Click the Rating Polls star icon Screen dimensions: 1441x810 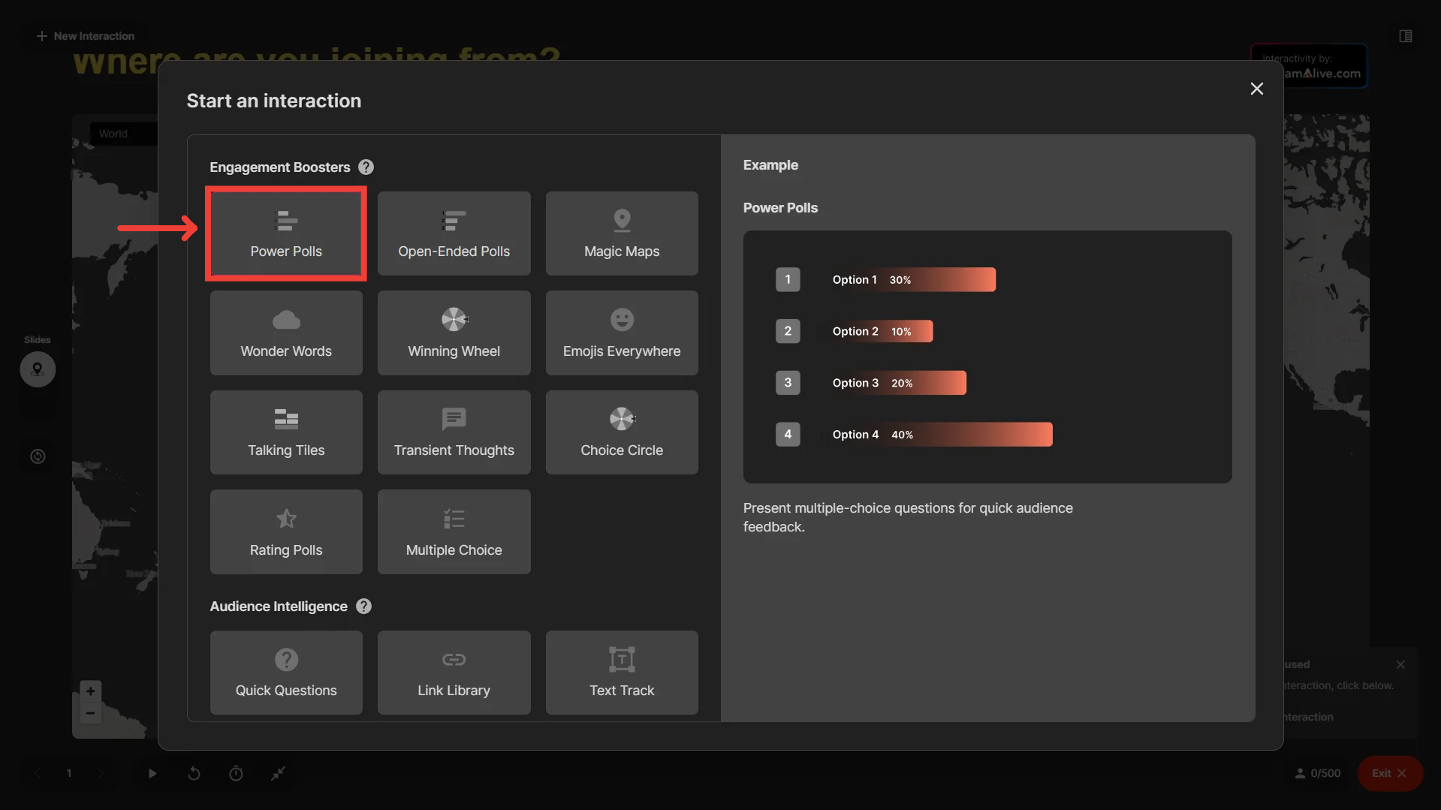coord(286,519)
